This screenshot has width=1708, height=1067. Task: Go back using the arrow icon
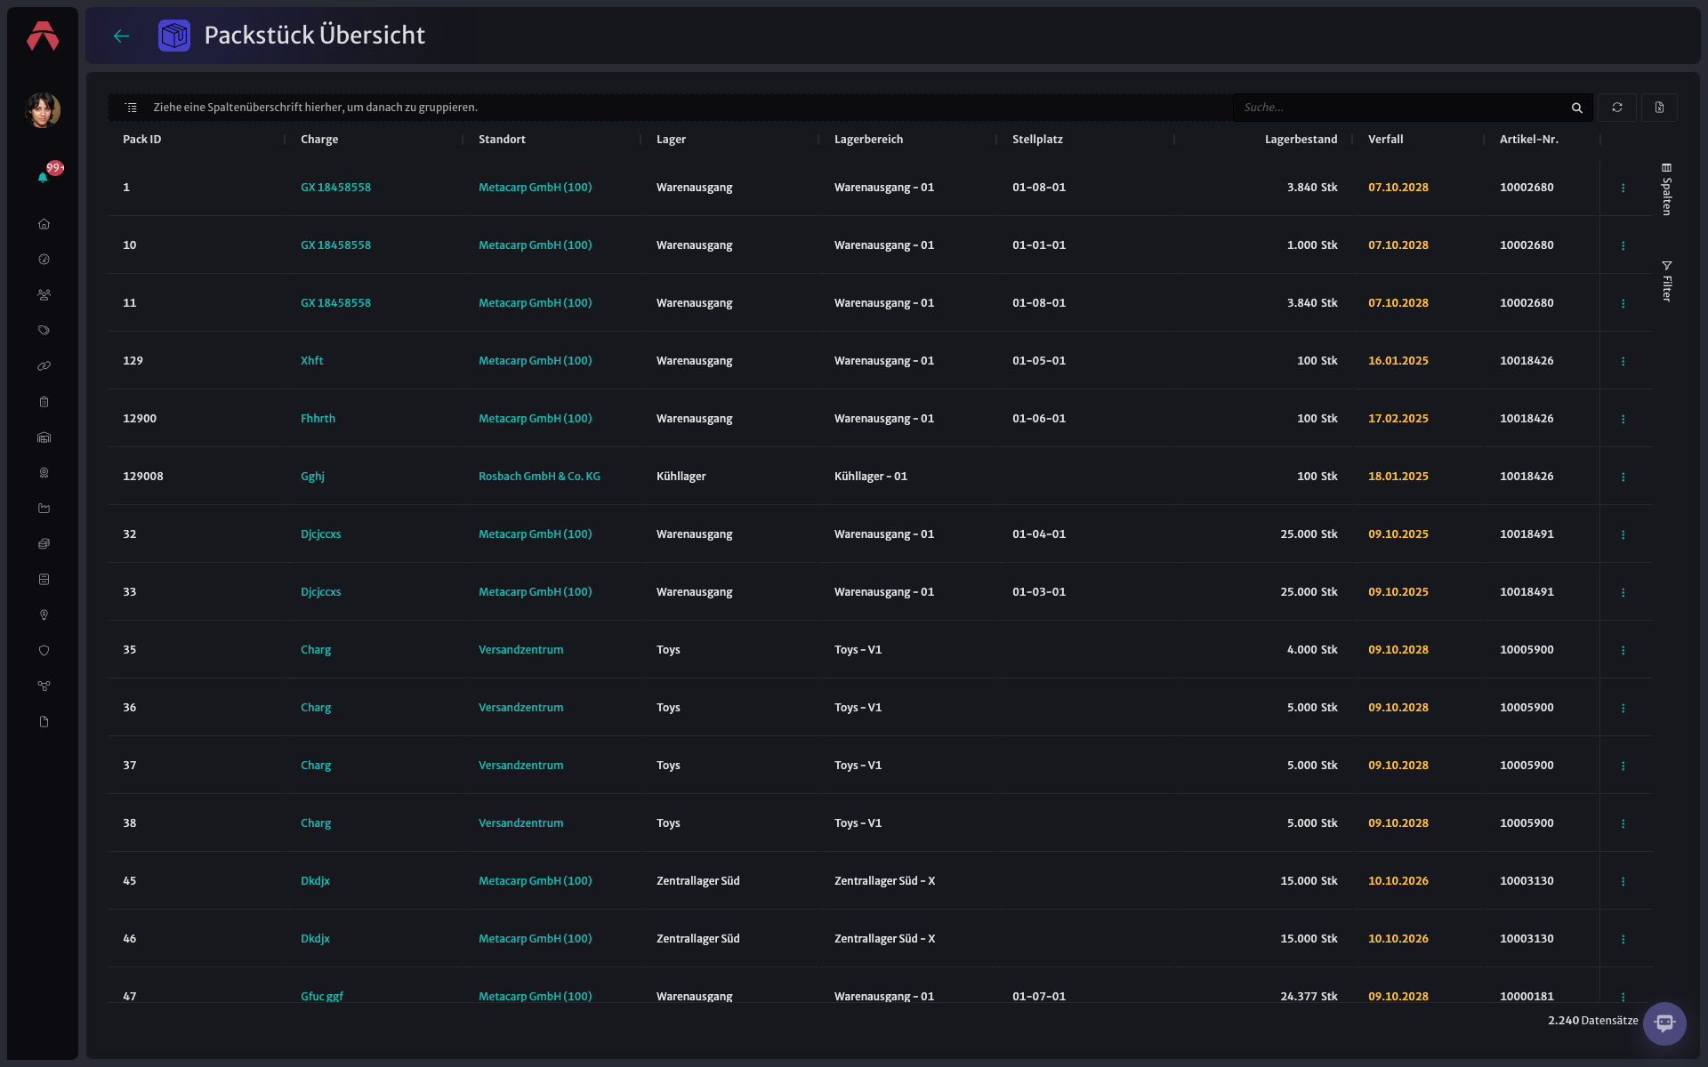tap(122, 36)
